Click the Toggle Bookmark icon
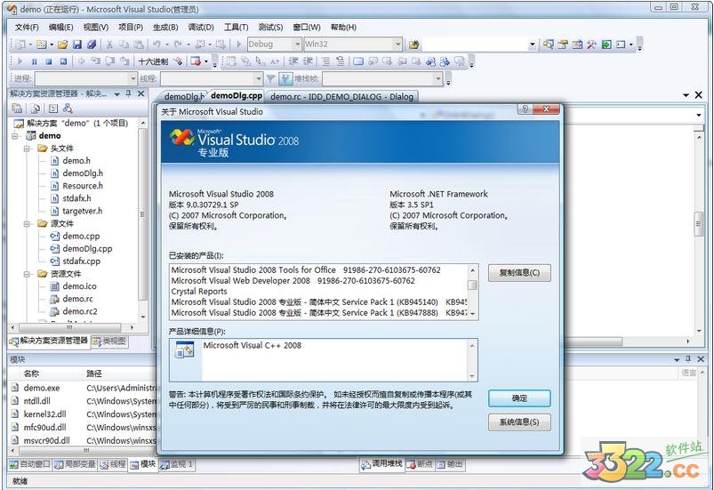Screen dimensions: 714x490 (358, 61)
